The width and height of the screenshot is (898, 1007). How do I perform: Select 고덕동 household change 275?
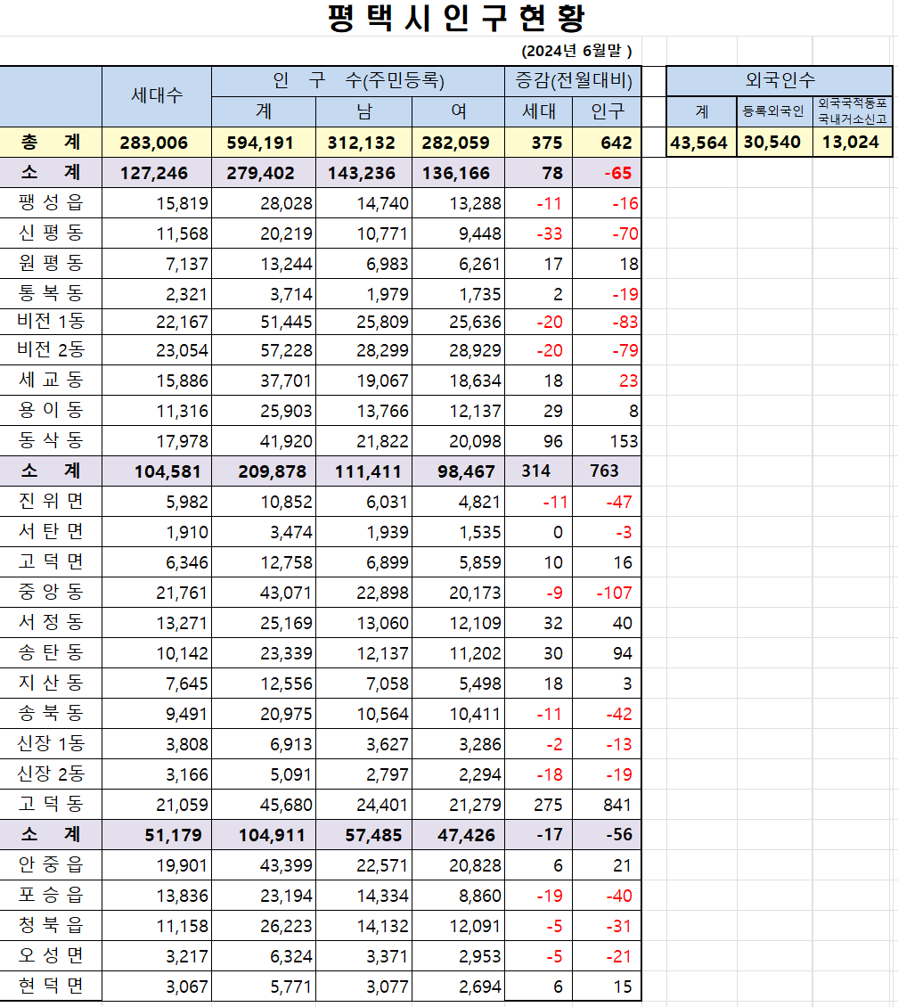tap(548, 805)
